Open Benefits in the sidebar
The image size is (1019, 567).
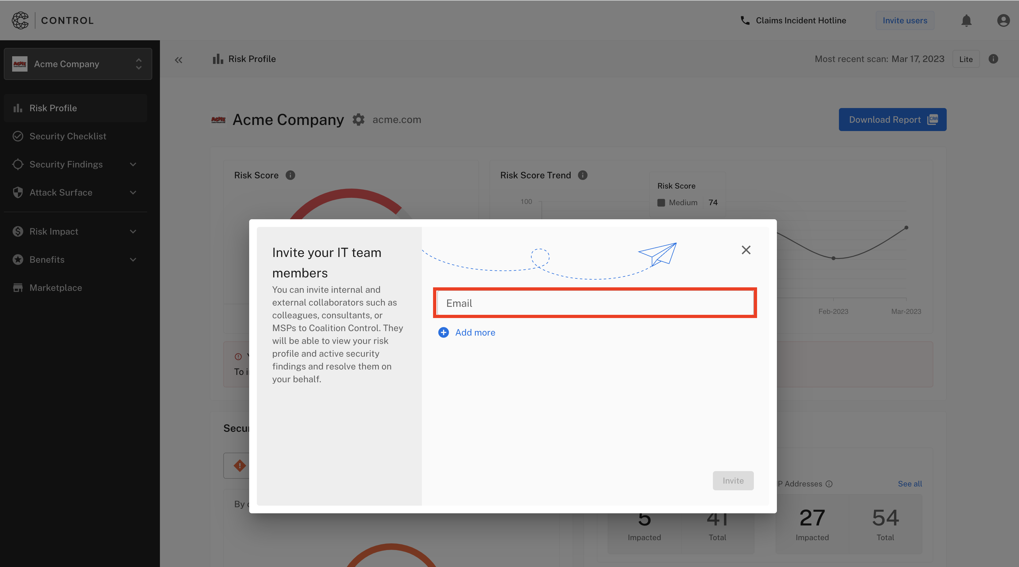(x=75, y=260)
